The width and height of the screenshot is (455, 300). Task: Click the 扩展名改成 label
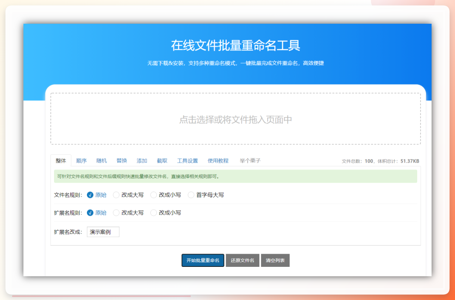tap(68, 232)
